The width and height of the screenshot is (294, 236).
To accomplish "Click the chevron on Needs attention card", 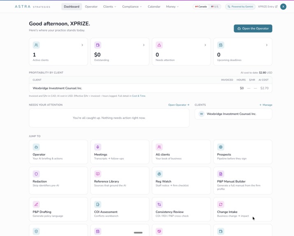I will 205,45.
